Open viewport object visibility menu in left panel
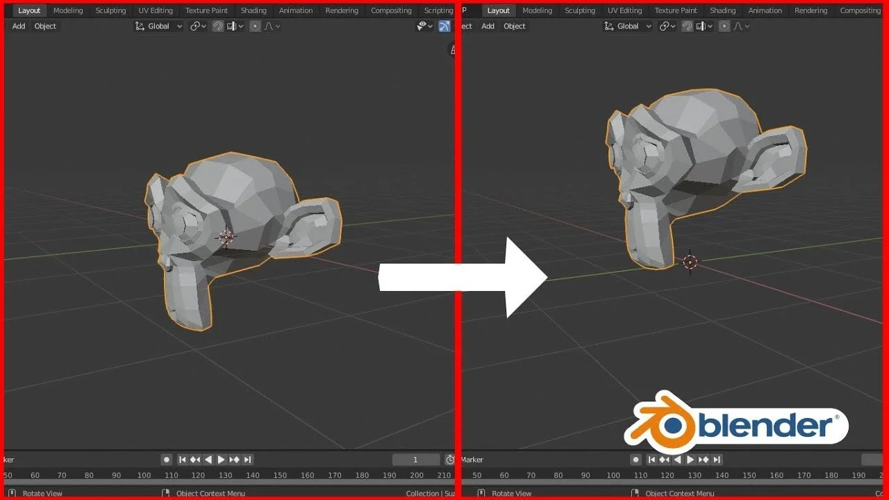This screenshot has width=889, height=500. coord(424,26)
